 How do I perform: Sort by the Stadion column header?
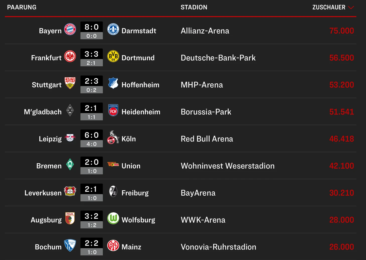point(194,8)
